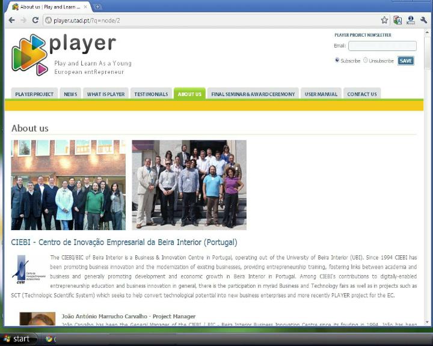Open Final Seminar & Award Ceremony tab
The width and height of the screenshot is (433, 346).
pos(253,94)
